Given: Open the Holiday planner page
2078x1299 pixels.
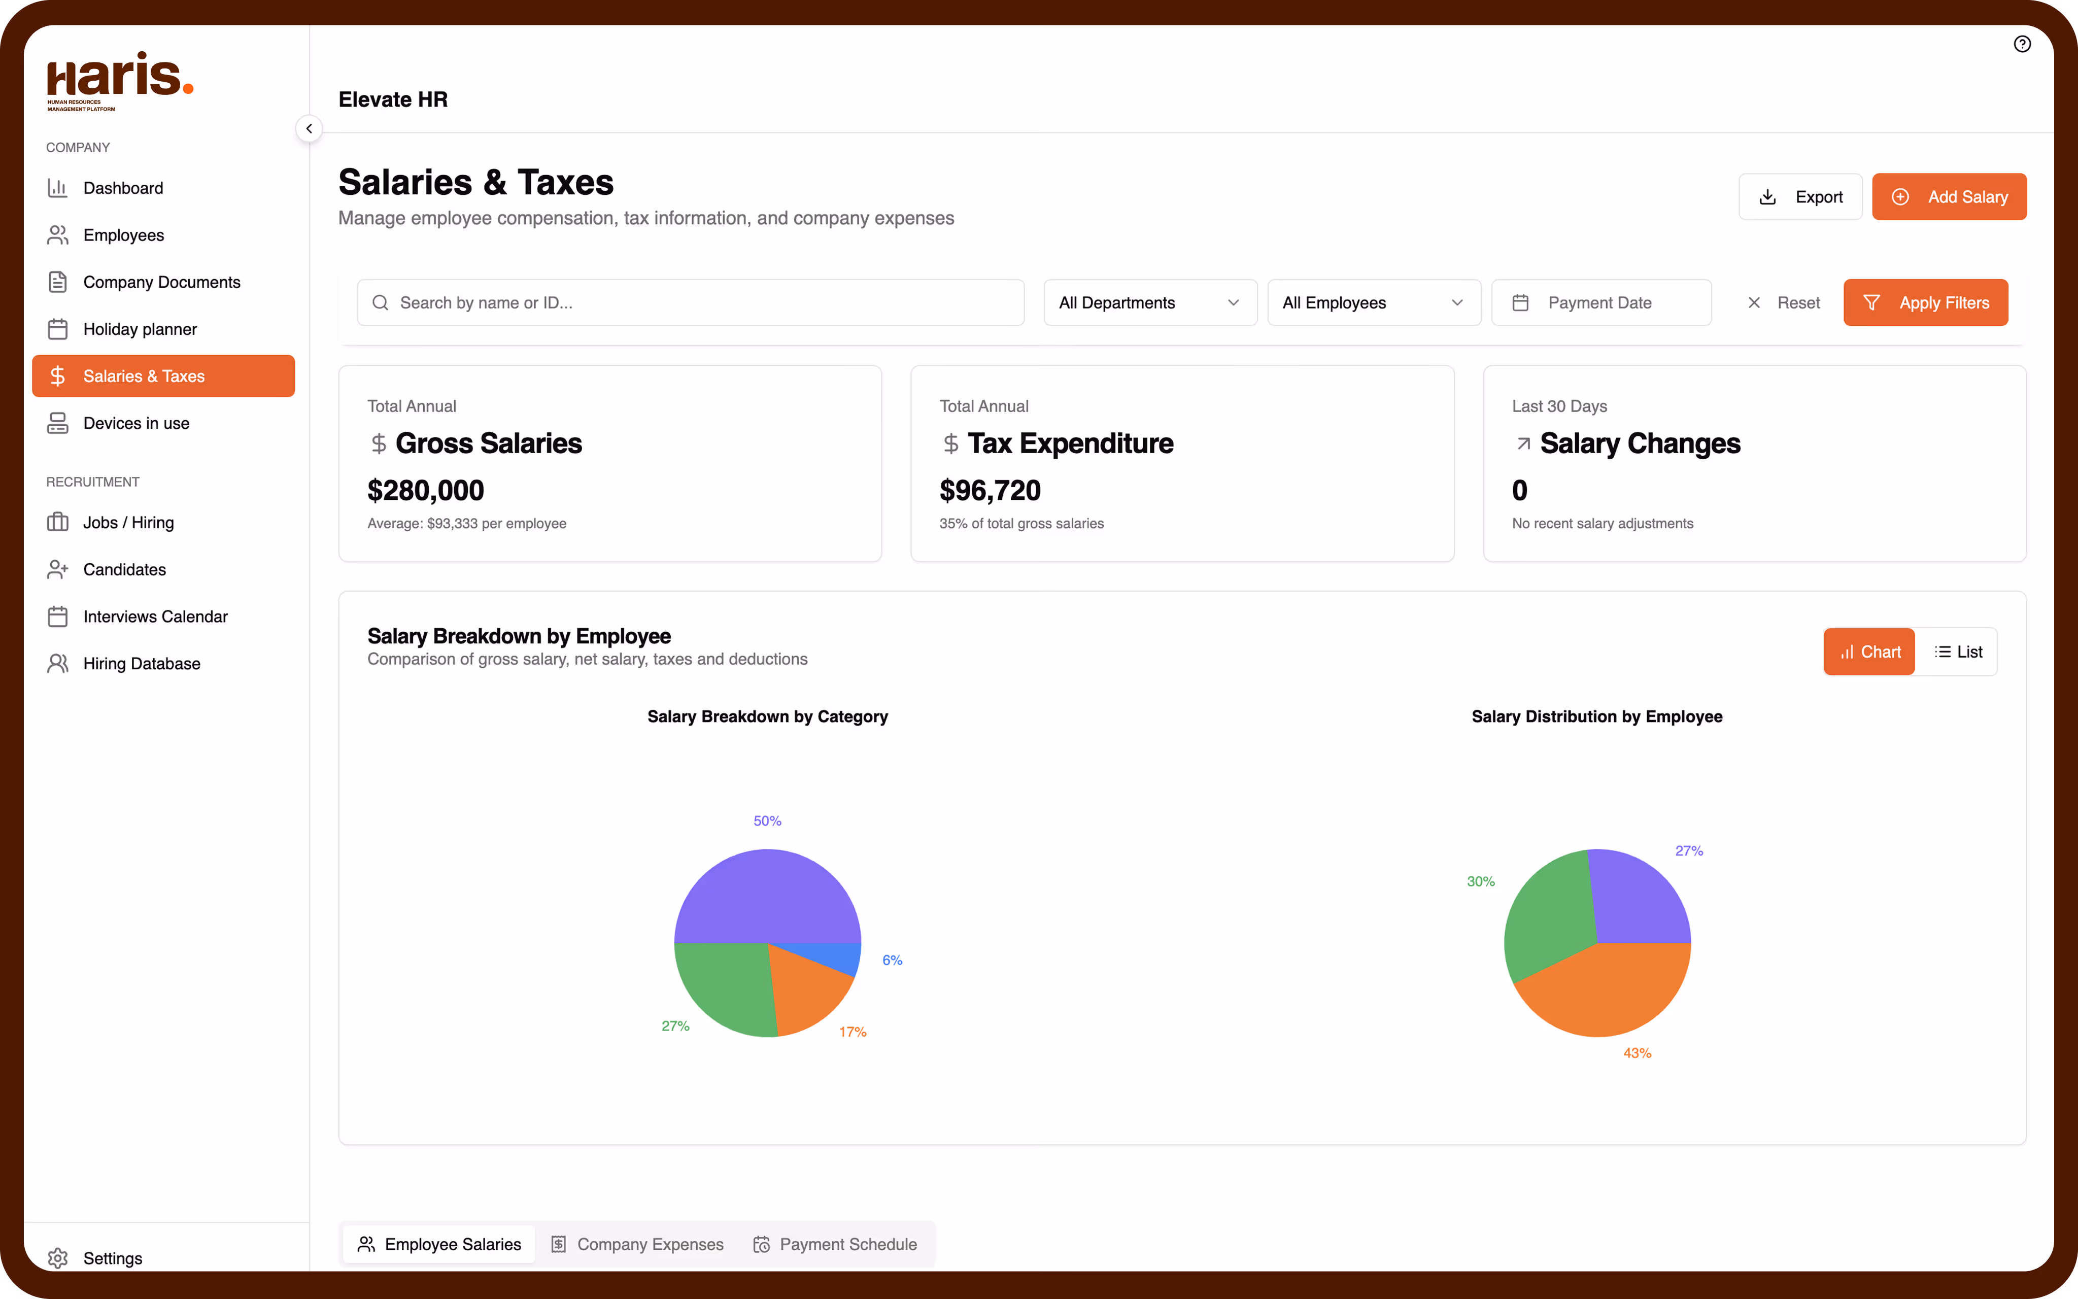Looking at the screenshot, I should click(140, 329).
